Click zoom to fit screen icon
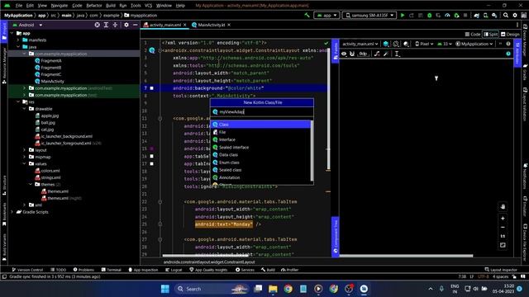The height and width of the screenshot is (297, 529). click(503, 245)
